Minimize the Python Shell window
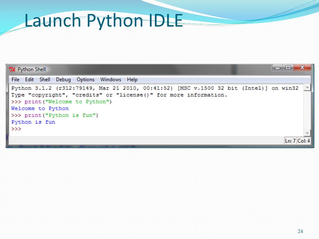Viewport: 319px width, 239px height. tap(278, 68)
